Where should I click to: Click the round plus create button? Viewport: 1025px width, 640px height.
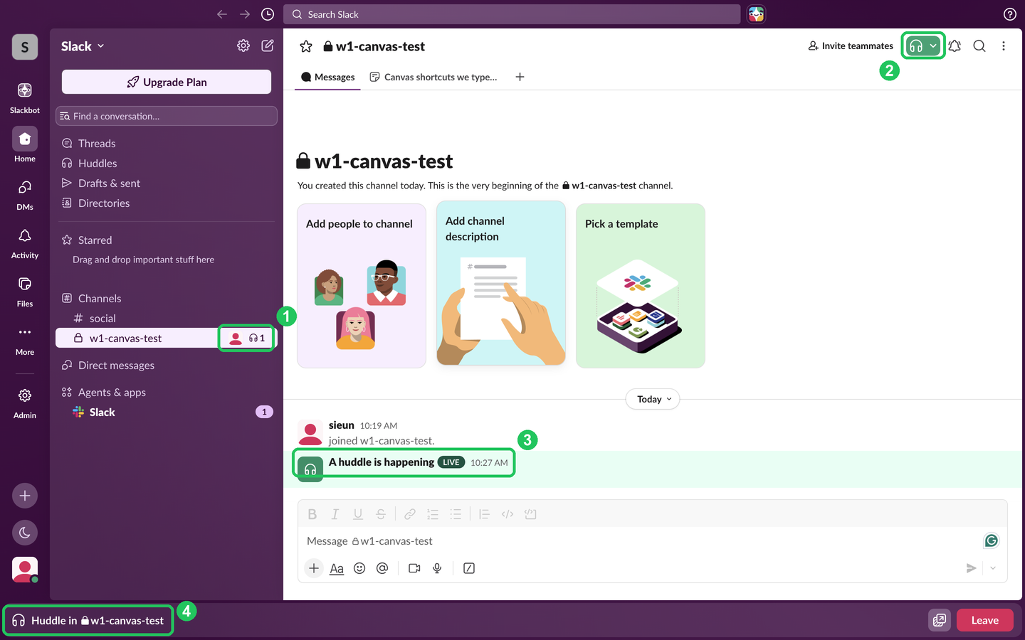coord(25,496)
